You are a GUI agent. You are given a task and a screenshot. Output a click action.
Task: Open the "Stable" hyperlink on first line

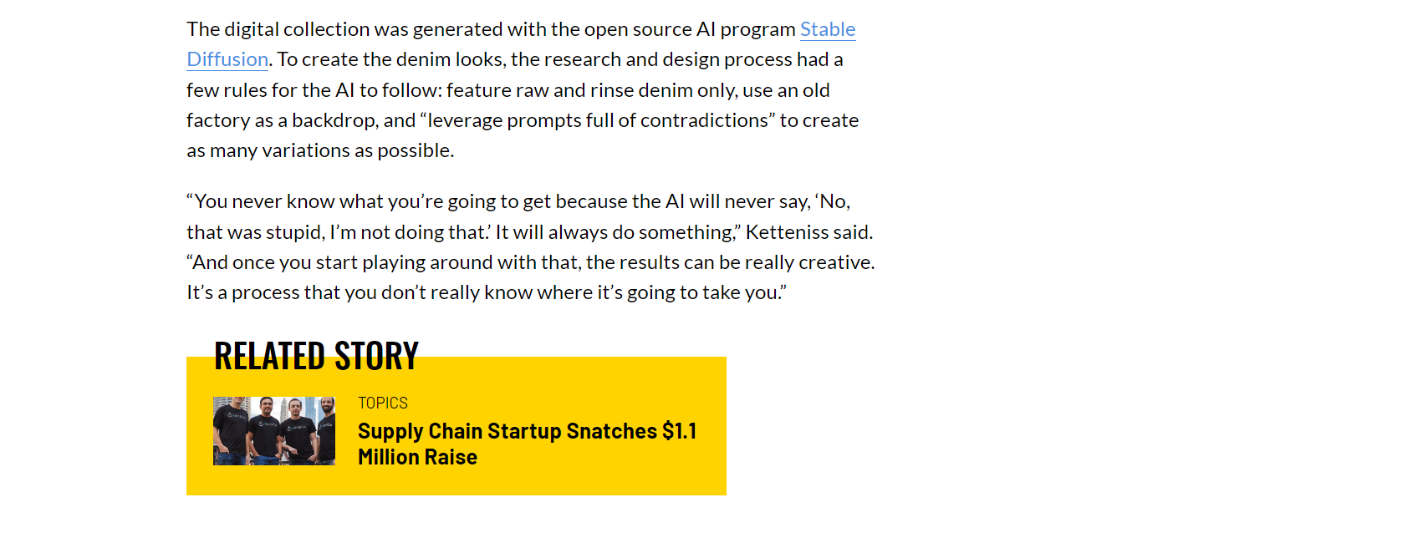[x=827, y=29]
